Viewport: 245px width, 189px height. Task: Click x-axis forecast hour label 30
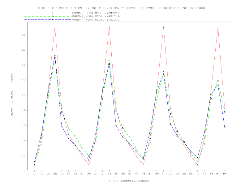(102, 174)
